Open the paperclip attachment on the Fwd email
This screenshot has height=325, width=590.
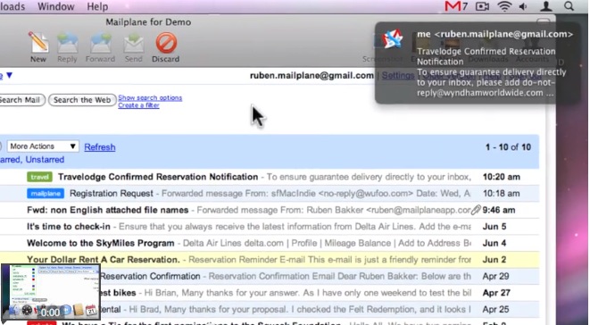476,210
